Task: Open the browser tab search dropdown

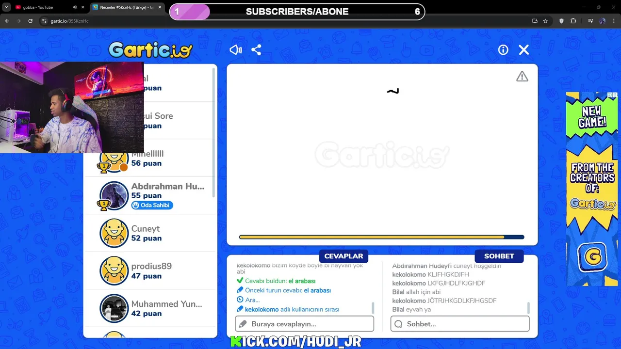Action: pyautogui.click(x=6, y=7)
